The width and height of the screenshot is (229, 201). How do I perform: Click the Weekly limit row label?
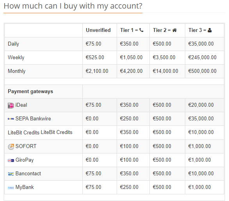click(16, 58)
